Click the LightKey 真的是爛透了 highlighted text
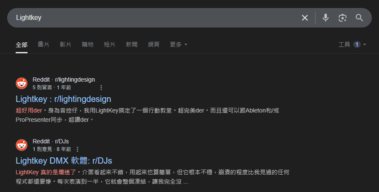Screen dimensions: 379x192 (46, 173)
